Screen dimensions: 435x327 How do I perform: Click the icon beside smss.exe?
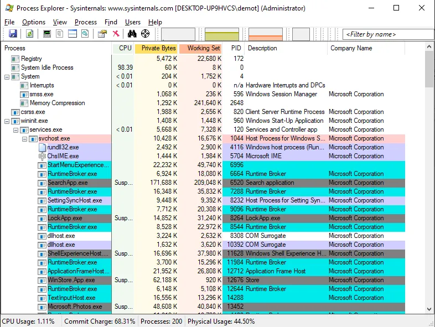pyautogui.click(x=24, y=94)
